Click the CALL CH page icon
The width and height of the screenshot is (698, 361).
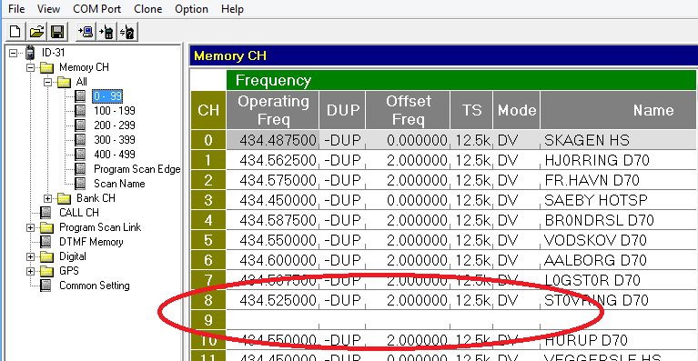(46, 213)
